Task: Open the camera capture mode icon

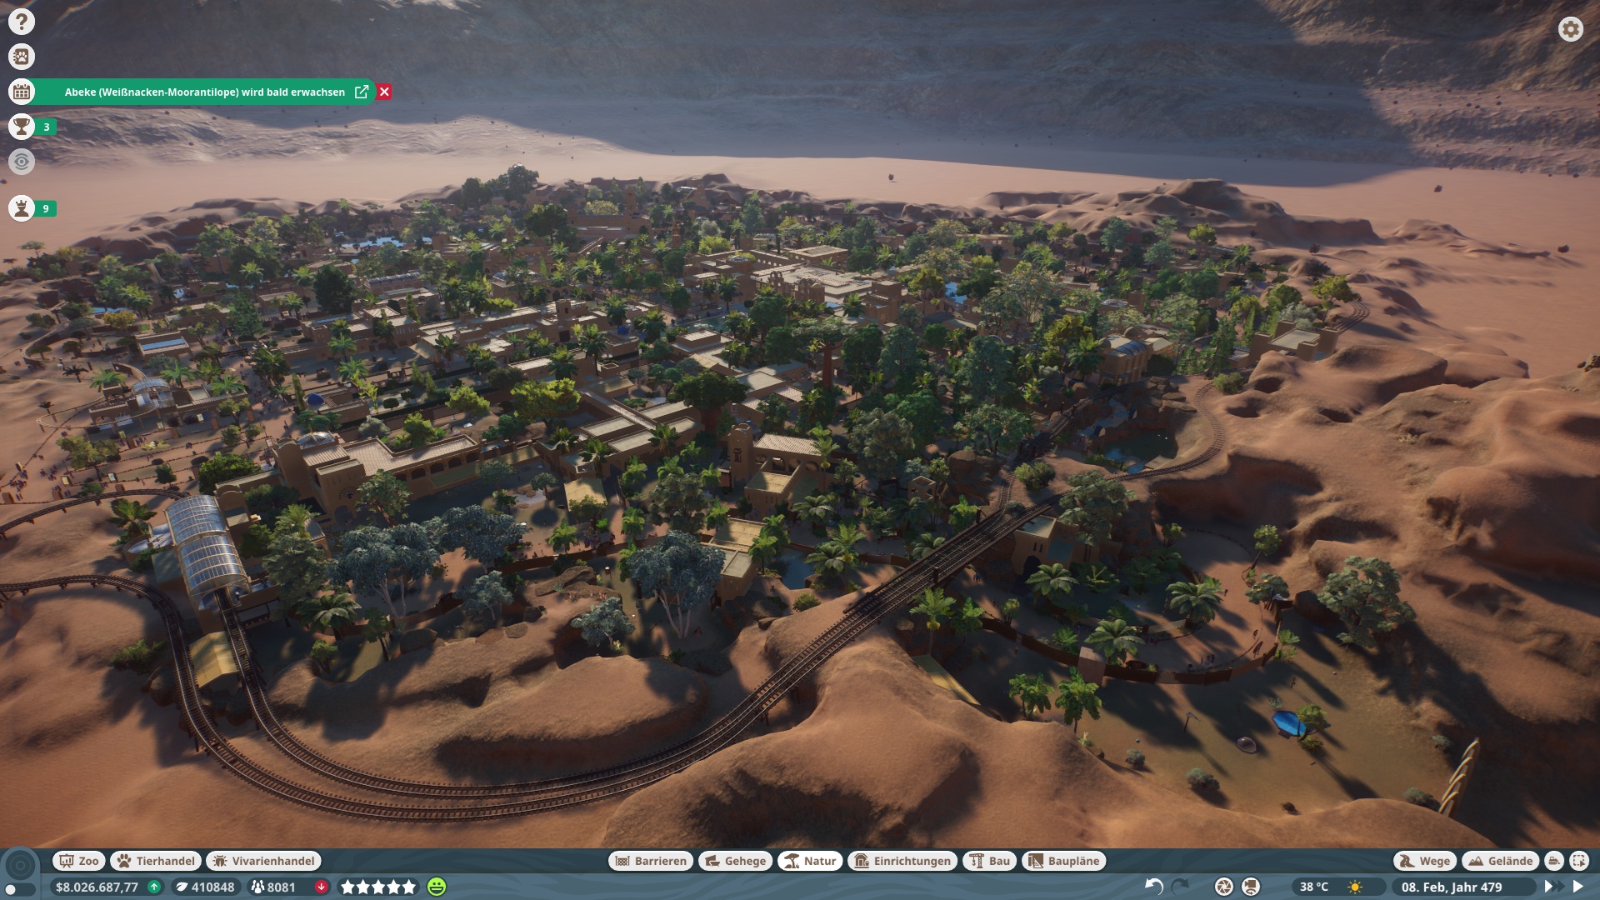Action: [x=1223, y=887]
